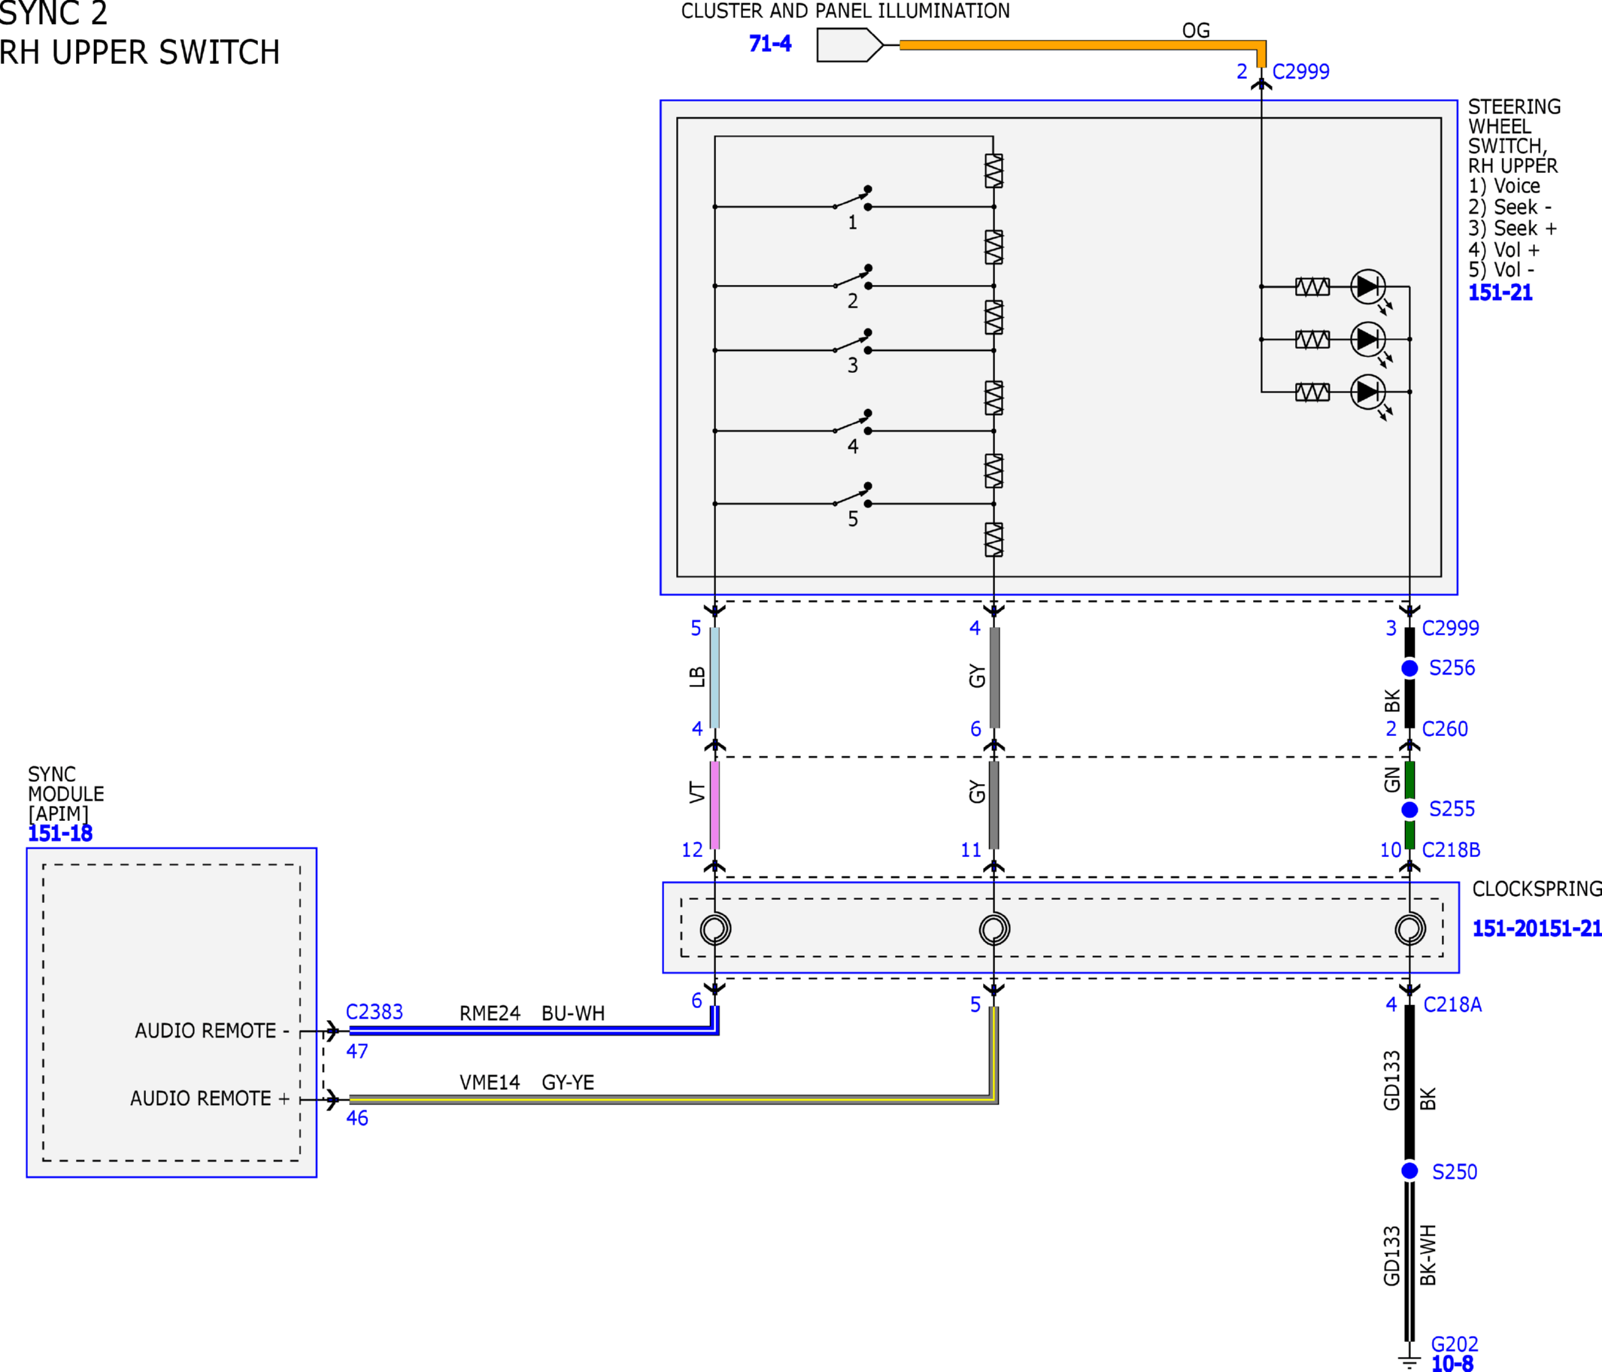Image resolution: width=1602 pixels, height=1372 pixels.
Task: Click pin number 12 above the clockspring
Action: (692, 850)
